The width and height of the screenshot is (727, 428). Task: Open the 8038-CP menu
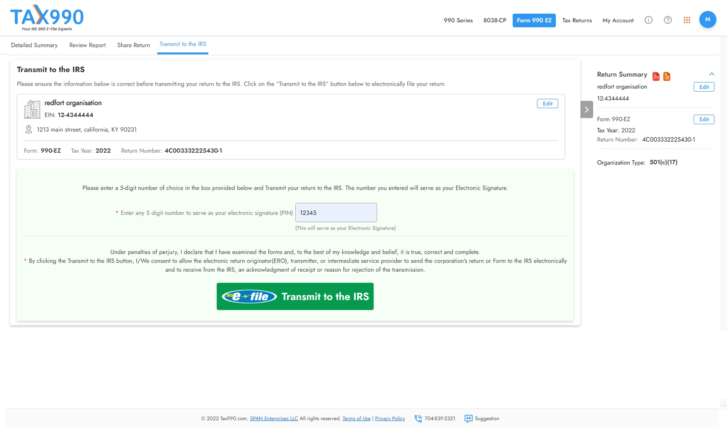coord(495,20)
